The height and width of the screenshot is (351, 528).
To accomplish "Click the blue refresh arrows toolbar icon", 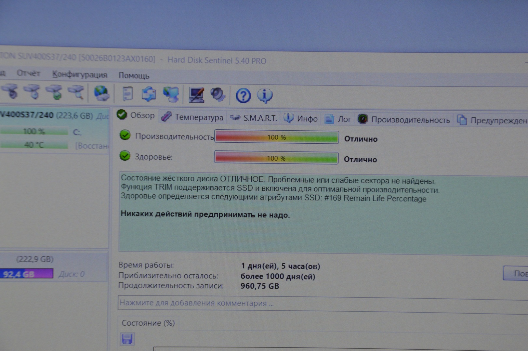I will 149,94.
